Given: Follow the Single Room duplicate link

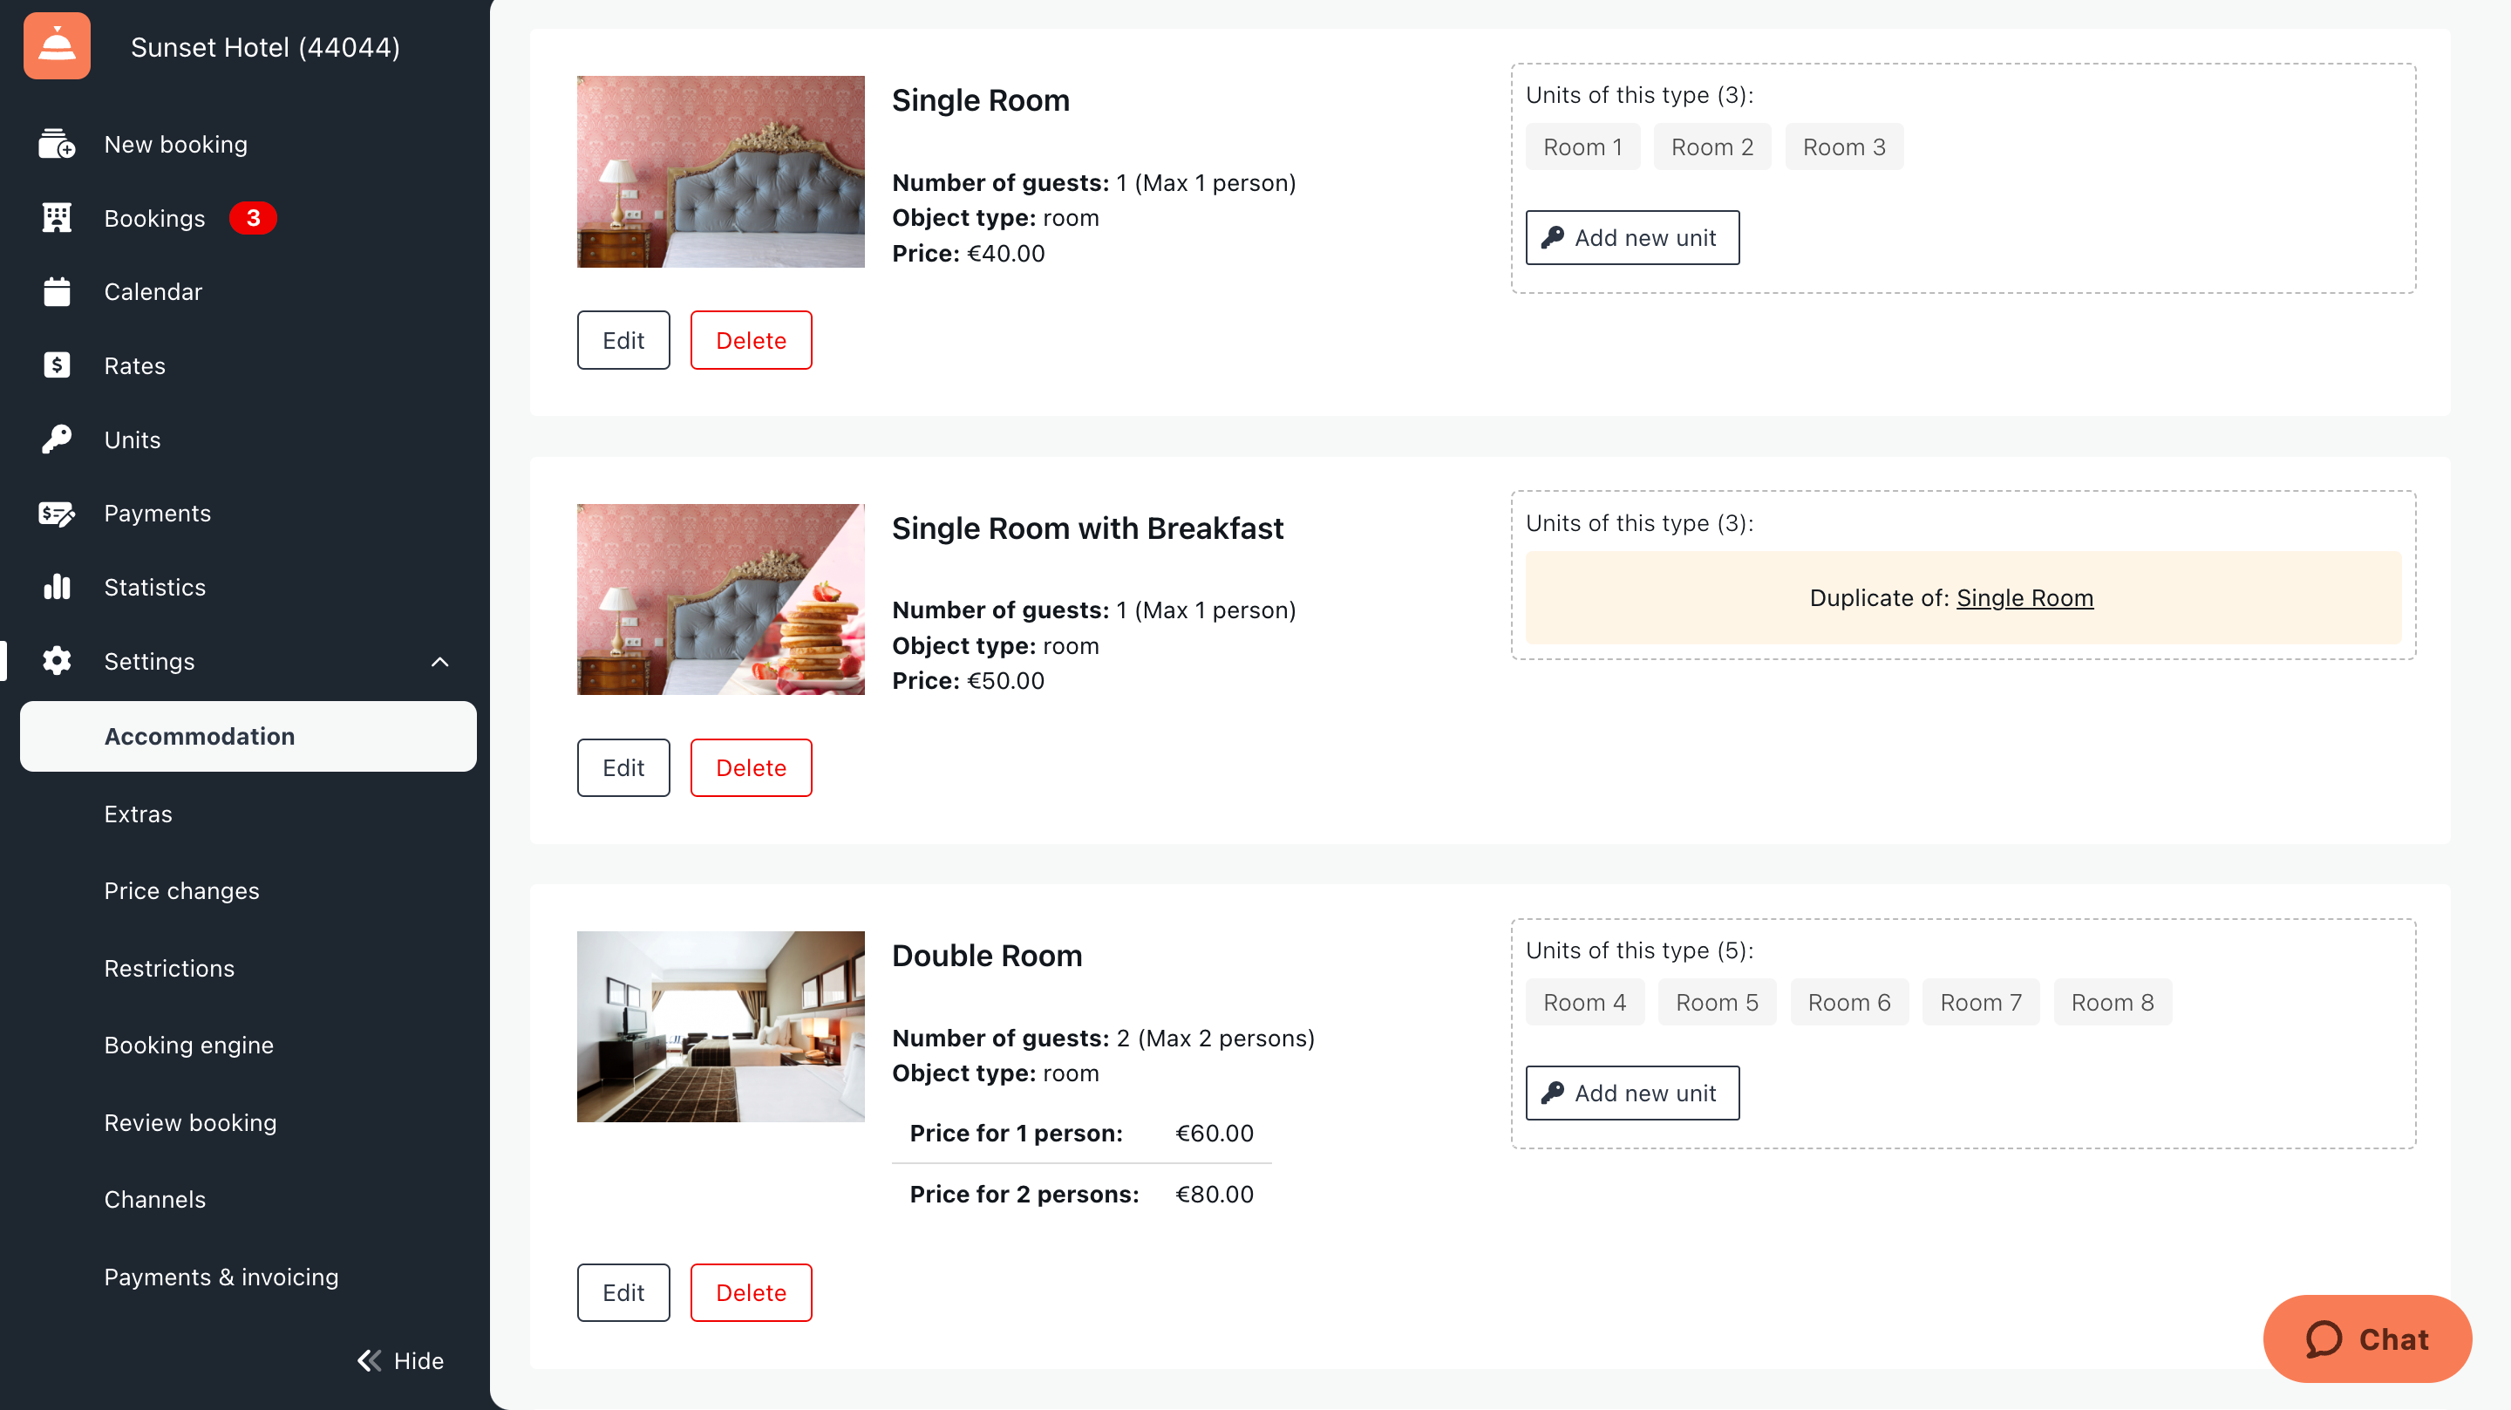Looking at the screenshot, I should (2024, 597).
